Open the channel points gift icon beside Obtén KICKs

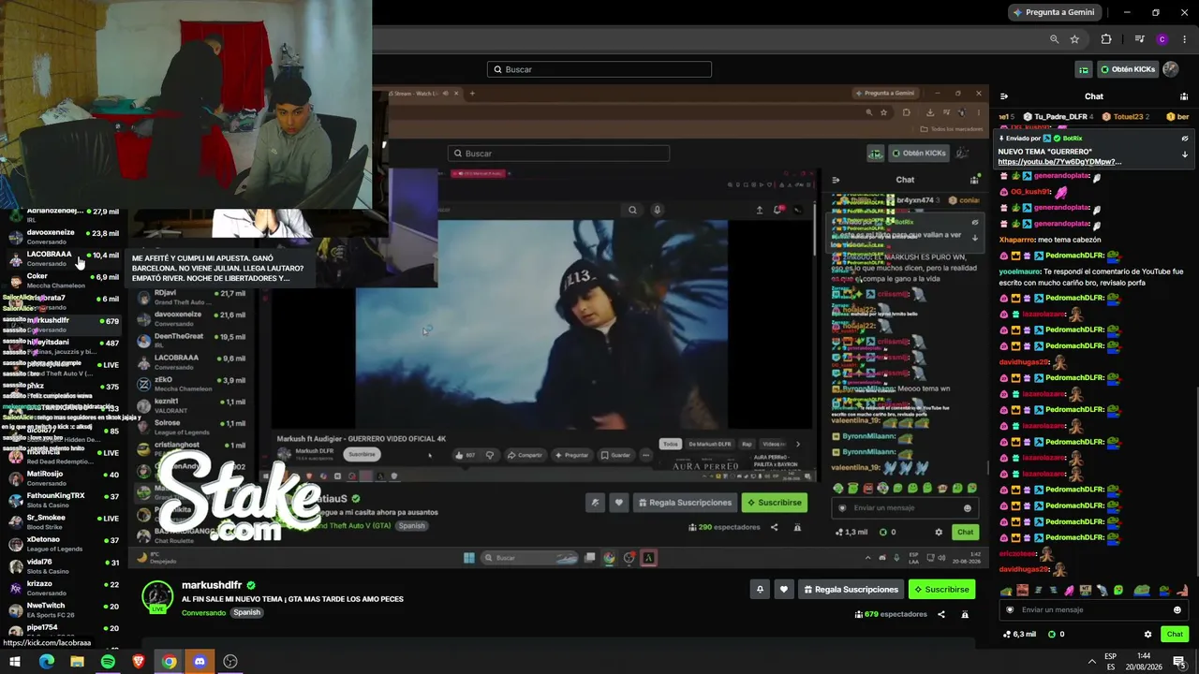tap(1084, 69)
